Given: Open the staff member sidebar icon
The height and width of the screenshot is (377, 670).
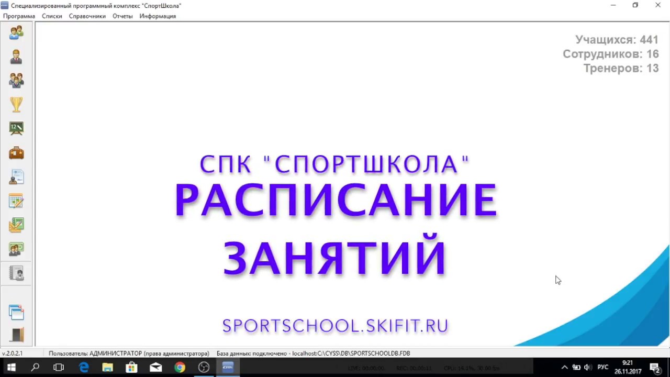Looking at the screenshot, I should click(16, 57).
